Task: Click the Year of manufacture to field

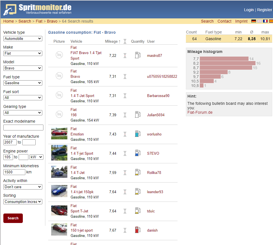Action: point(29,142)
